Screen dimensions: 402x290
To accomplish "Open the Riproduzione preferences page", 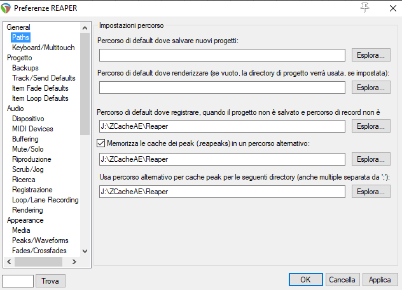I will pos(32,159).
